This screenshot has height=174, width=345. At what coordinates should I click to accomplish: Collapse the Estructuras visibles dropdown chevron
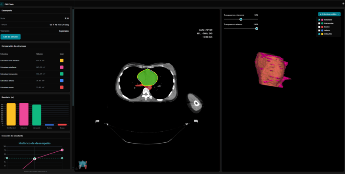(x=338, y=14)
